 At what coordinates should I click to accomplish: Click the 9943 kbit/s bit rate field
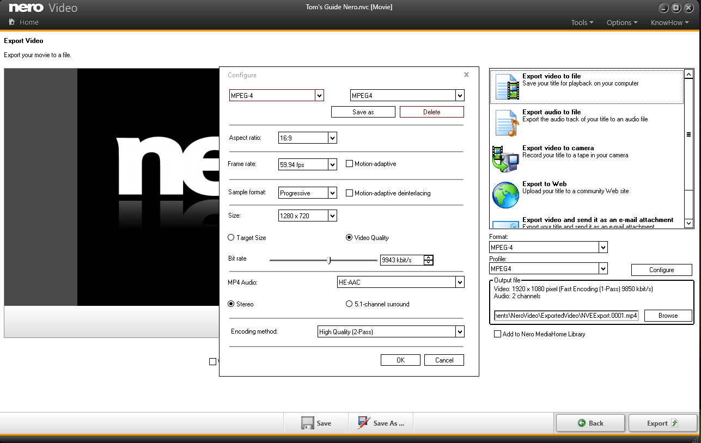tap(402, 260)
